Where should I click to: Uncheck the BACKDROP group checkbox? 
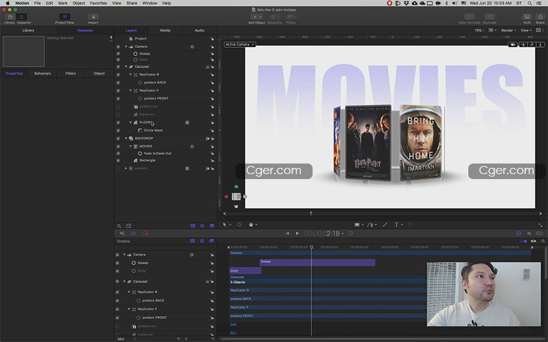[118, 139]
